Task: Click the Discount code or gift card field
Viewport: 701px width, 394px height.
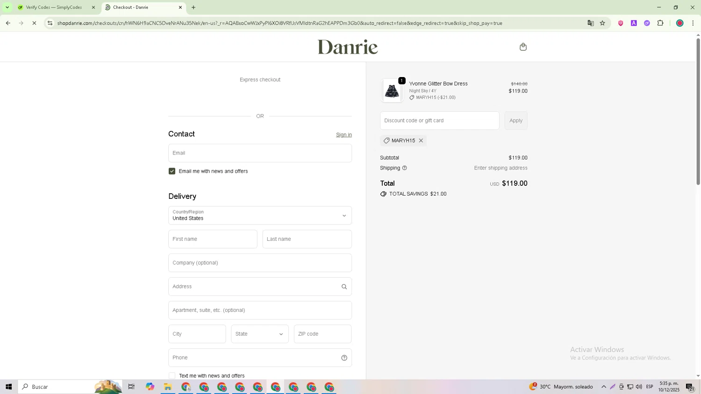Action: pyautogui.click(x=439, y=120)
